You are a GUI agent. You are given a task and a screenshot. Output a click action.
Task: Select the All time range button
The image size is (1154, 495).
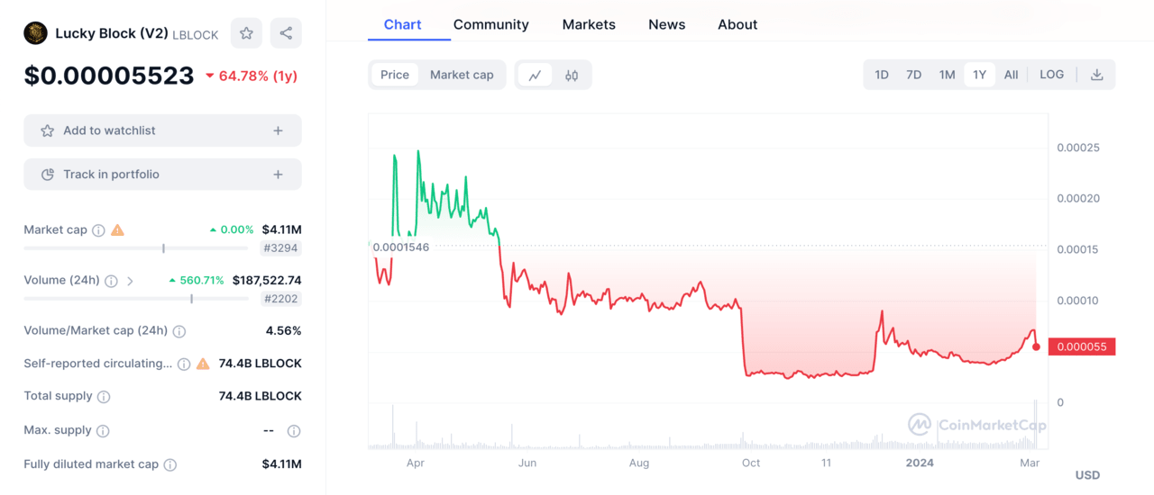pyautogui.click(x=1011, y=75)
